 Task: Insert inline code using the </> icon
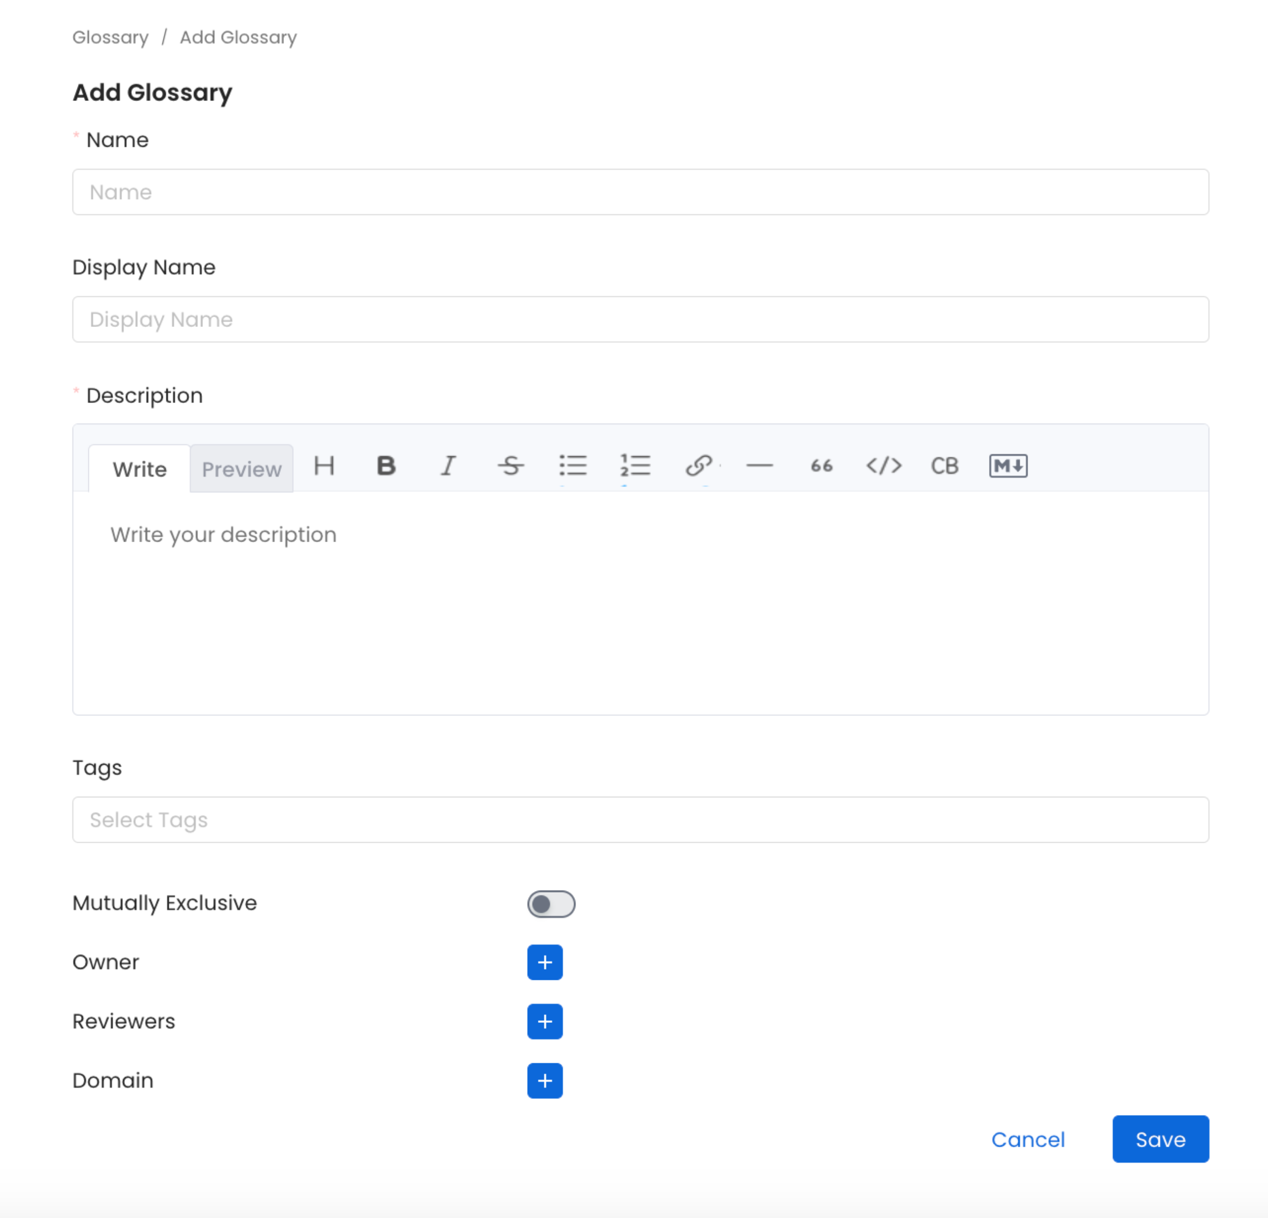884,466
